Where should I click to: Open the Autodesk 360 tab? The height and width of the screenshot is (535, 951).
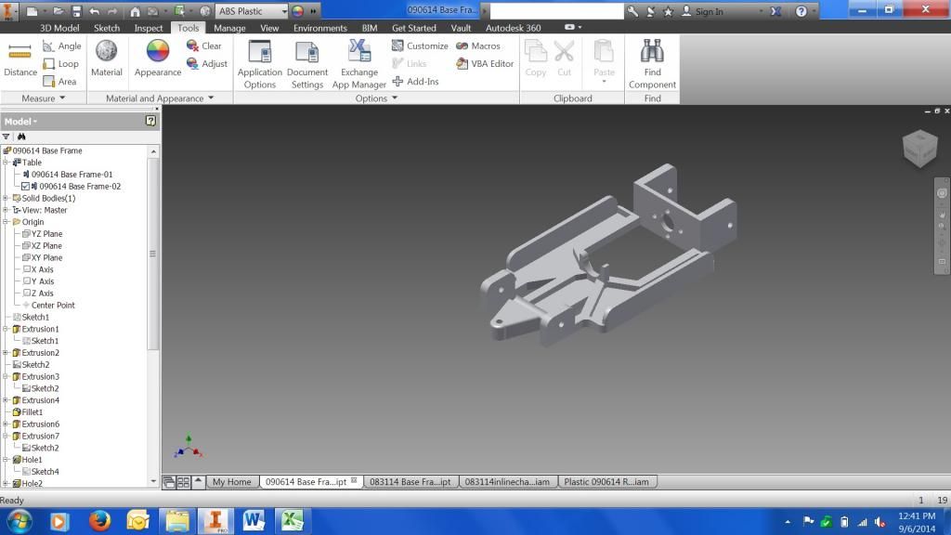click(513, 28)
